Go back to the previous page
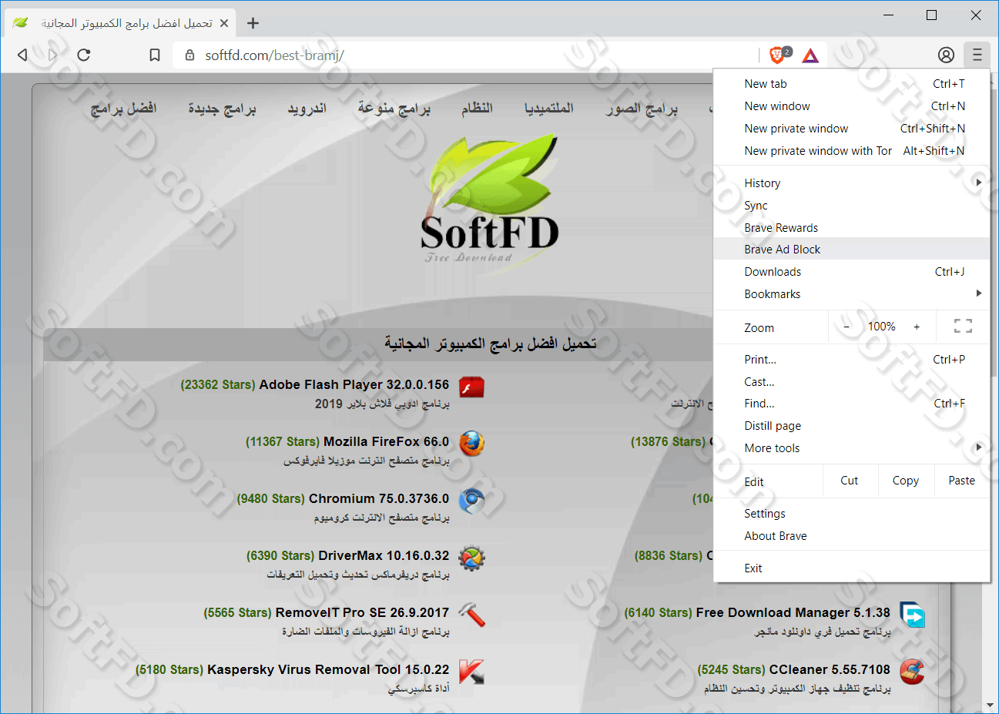Image resolution: width=999 pixels, height=714 pixels. [22, 55]
